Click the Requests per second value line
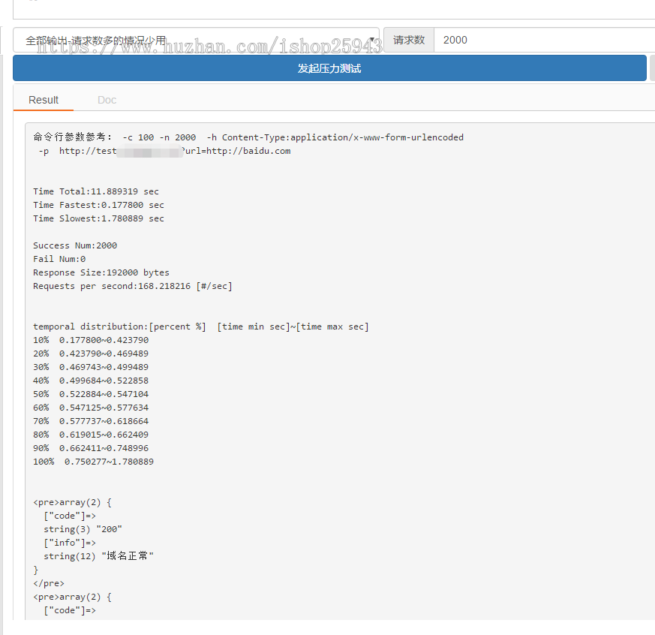This screenshot has height=635, width=655. pos(132,286)
